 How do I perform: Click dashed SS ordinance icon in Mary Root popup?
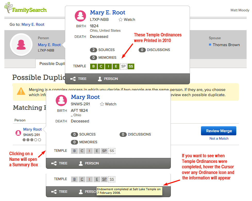(112, 151)
